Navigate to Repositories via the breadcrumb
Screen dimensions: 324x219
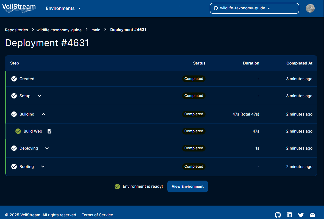click(x=16, y=30)
